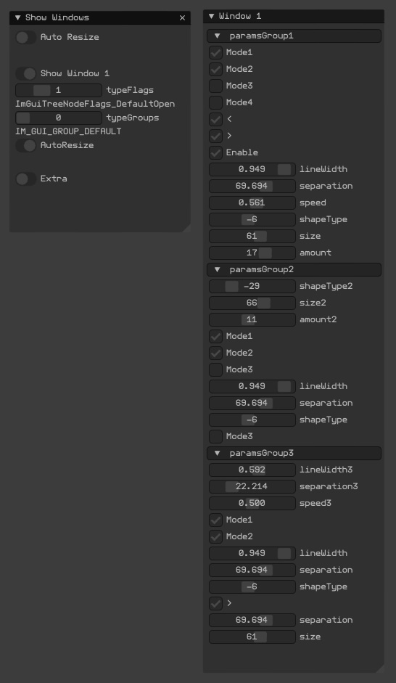Uncheck Mode1 in paramsGroup2

click(x=216, y=336)
